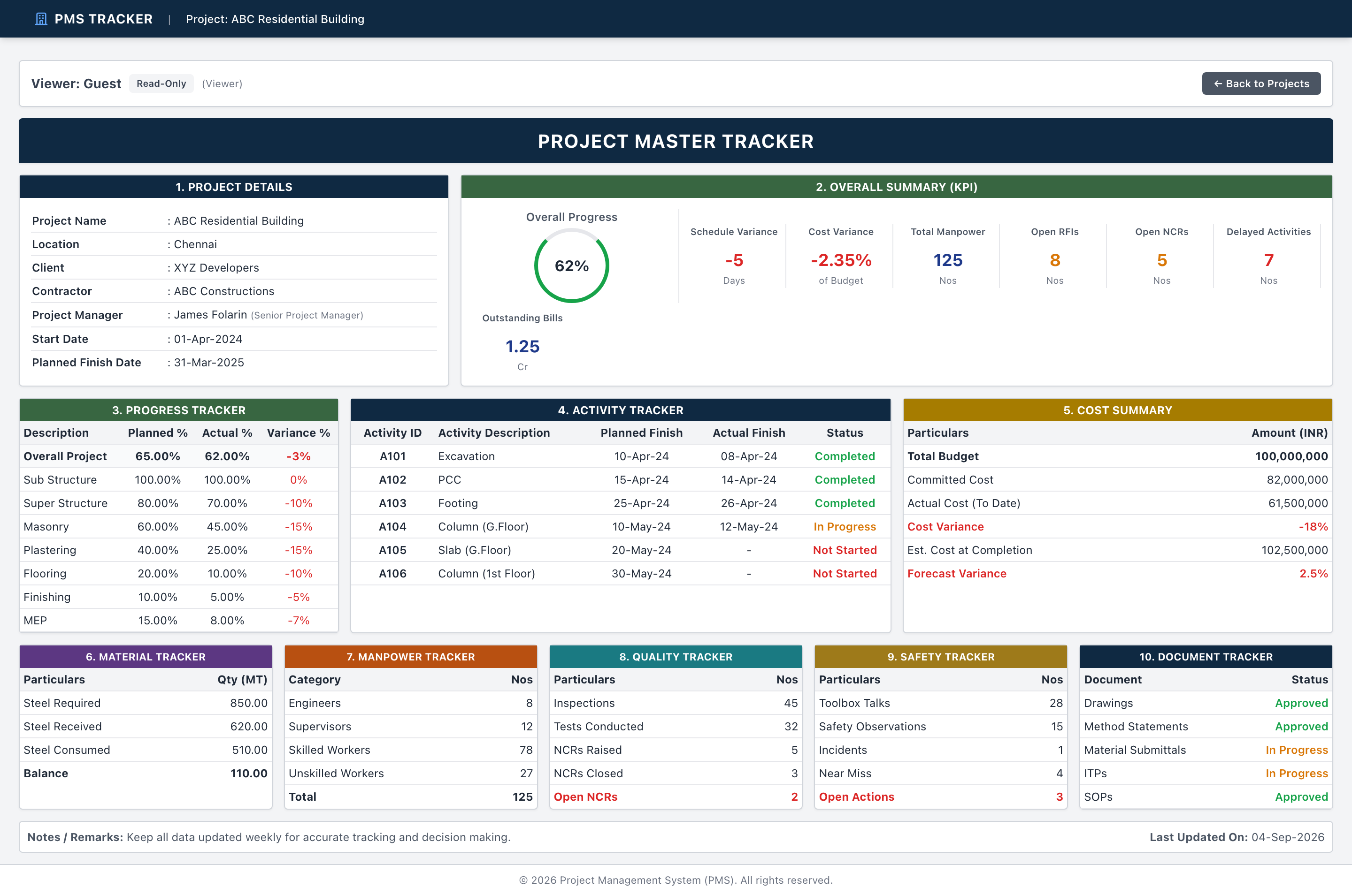1352x895 pixels.
Task: Click the Read-Only badge
Action: tap(161, 83)
